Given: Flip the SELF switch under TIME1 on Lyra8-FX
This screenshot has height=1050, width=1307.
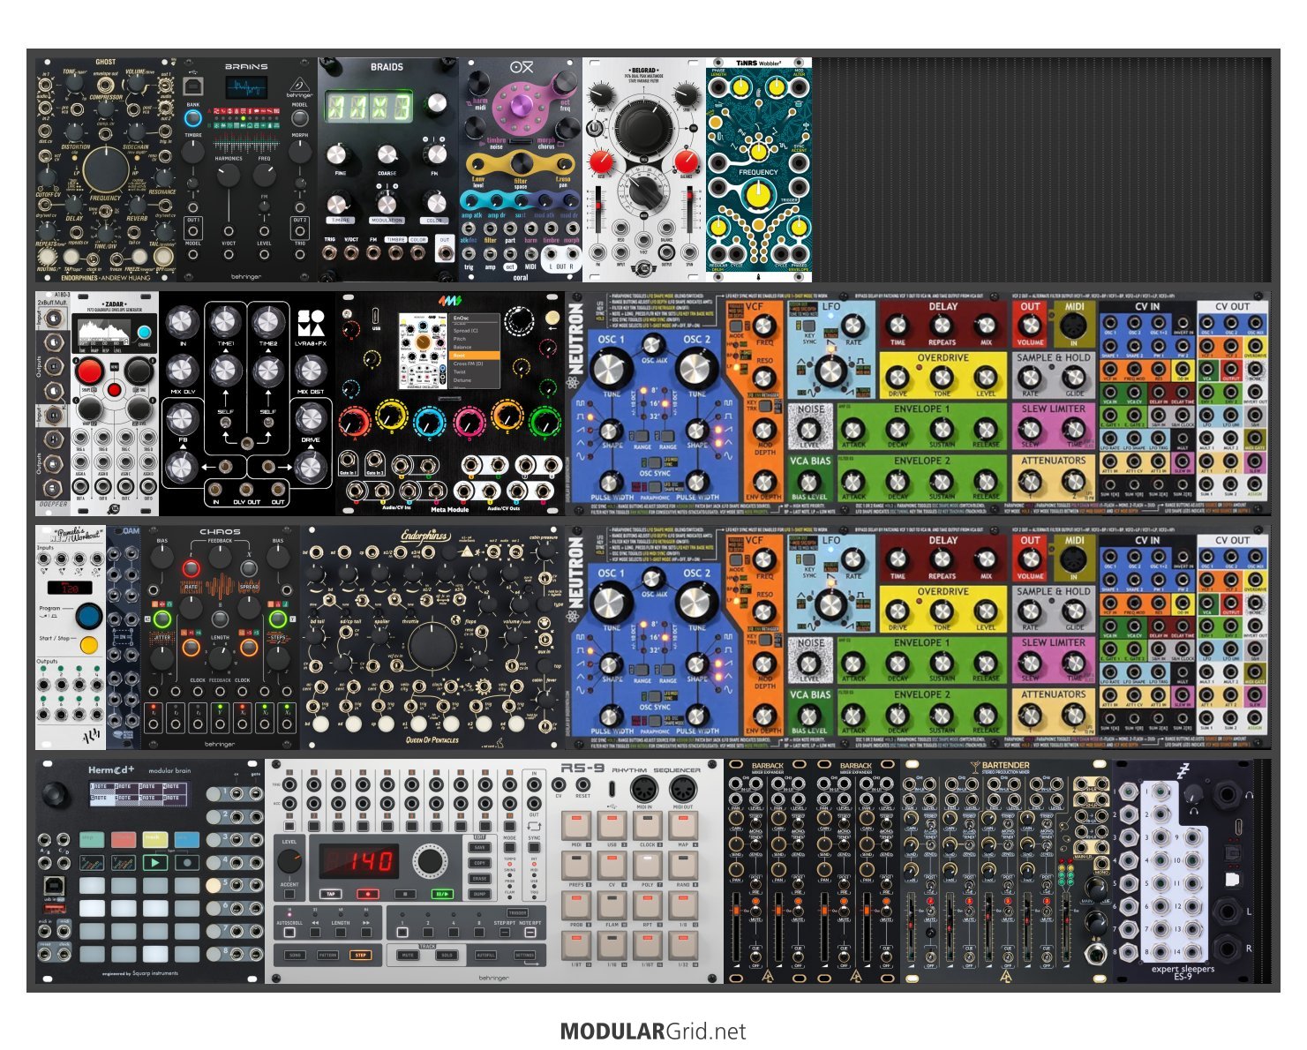Looking at the screenshot, I should click(225, 423).
